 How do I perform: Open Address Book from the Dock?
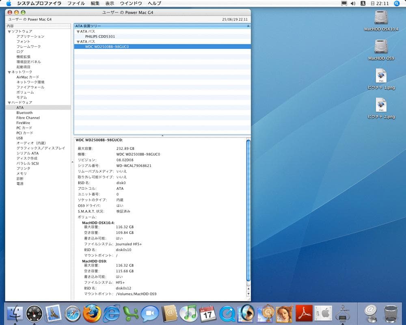(x=168, y=313)
